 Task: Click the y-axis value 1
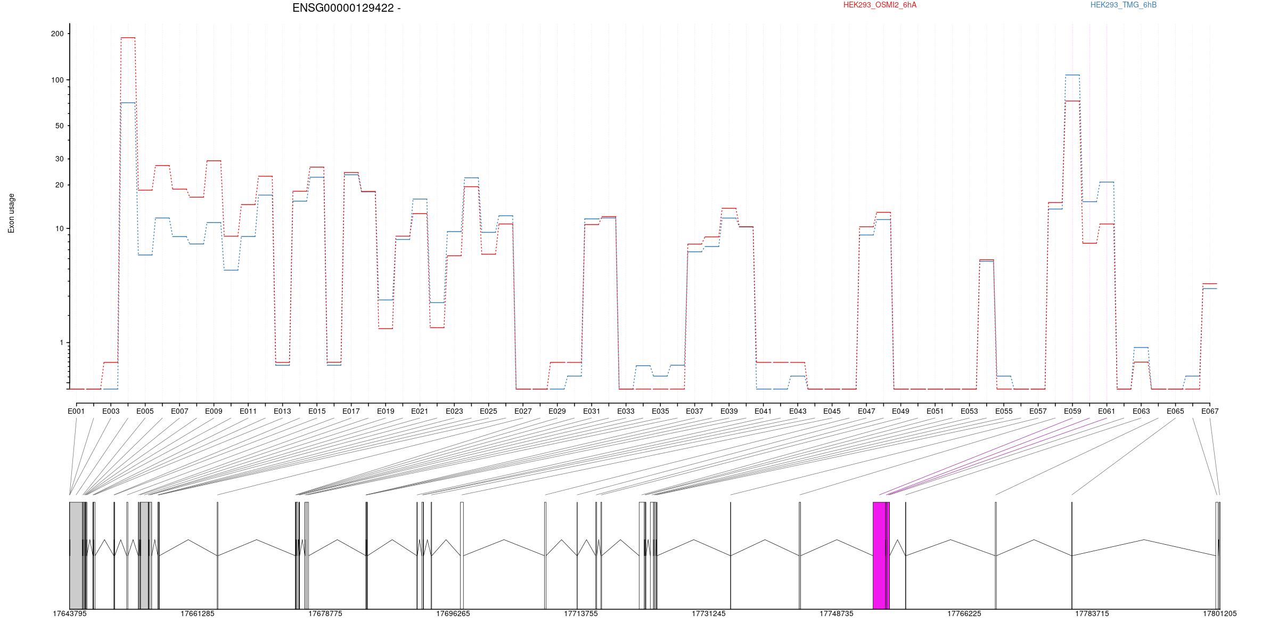coord(61,342)
